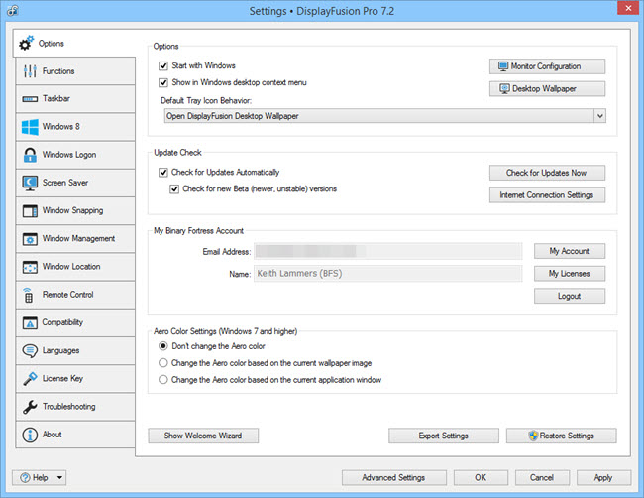Click the Name field showing Keith Lammers

click(388, 274)
